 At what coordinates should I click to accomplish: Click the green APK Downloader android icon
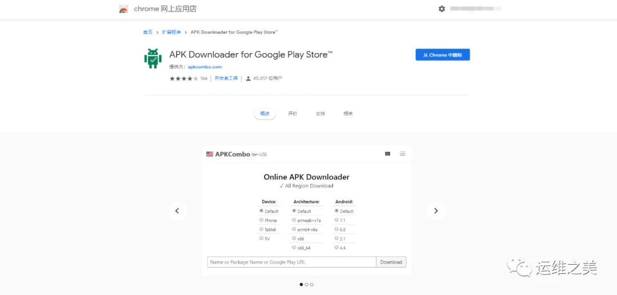pos(153,59)
